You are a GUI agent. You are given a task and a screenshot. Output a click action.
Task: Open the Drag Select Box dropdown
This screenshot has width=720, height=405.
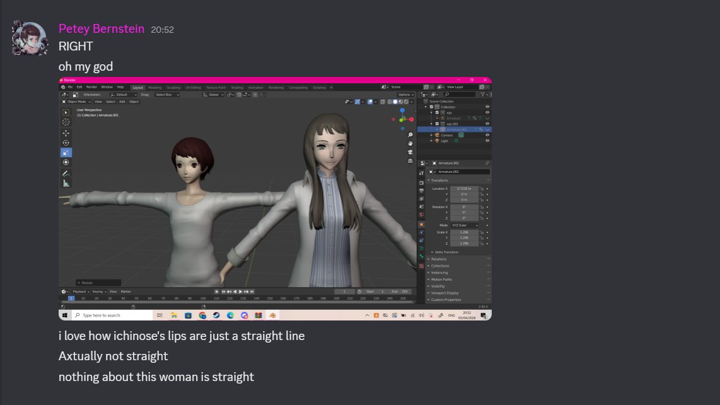[166, 95]
